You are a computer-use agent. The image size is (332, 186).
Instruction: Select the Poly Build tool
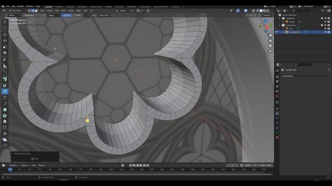(x=5, y=110)
